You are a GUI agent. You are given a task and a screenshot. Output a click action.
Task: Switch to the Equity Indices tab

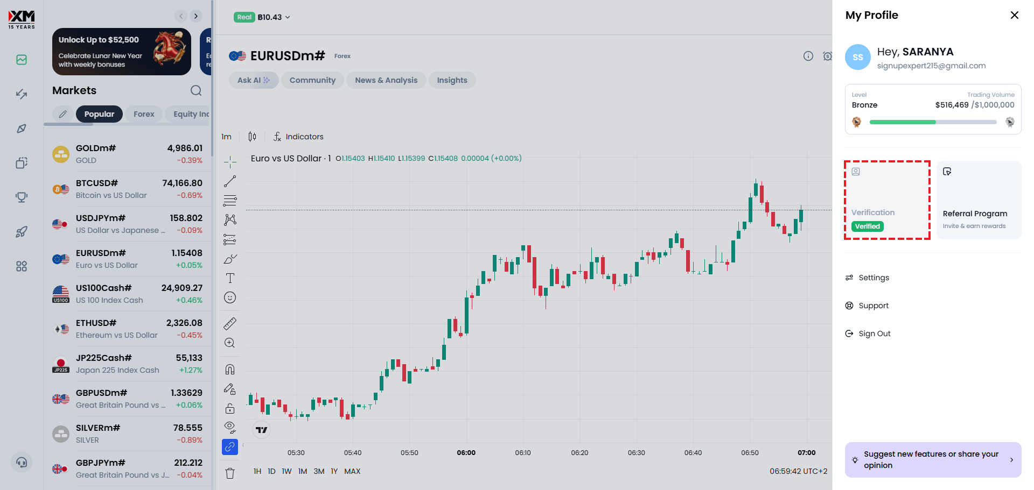click(x=187, y=114)
